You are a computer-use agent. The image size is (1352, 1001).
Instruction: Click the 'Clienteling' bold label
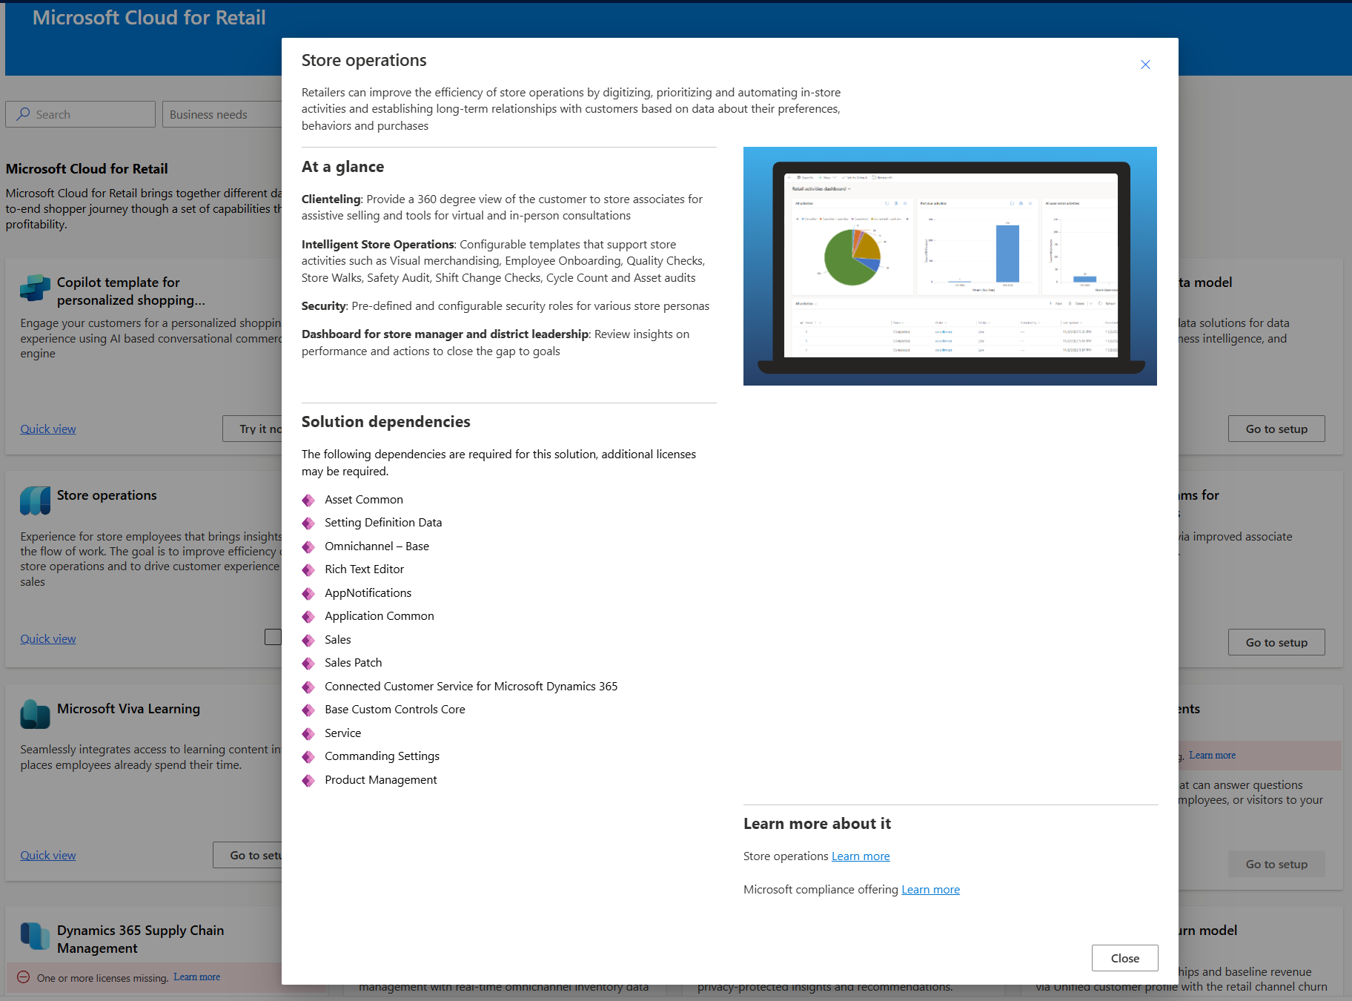[331, 199]
